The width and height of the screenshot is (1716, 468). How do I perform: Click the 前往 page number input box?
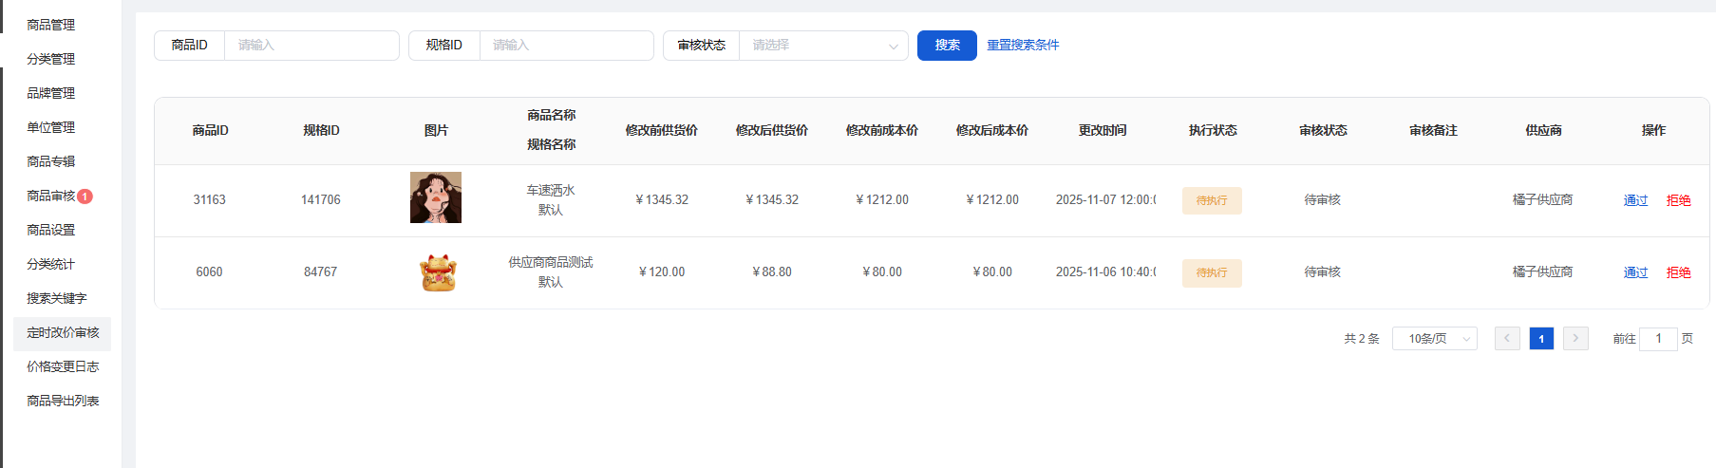[x=1658, y=339]
